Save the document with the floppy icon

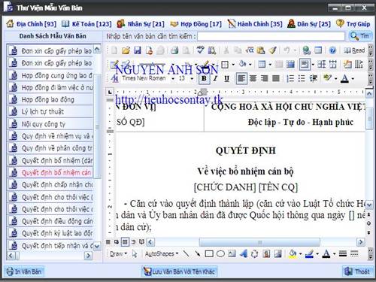(138, 50)
